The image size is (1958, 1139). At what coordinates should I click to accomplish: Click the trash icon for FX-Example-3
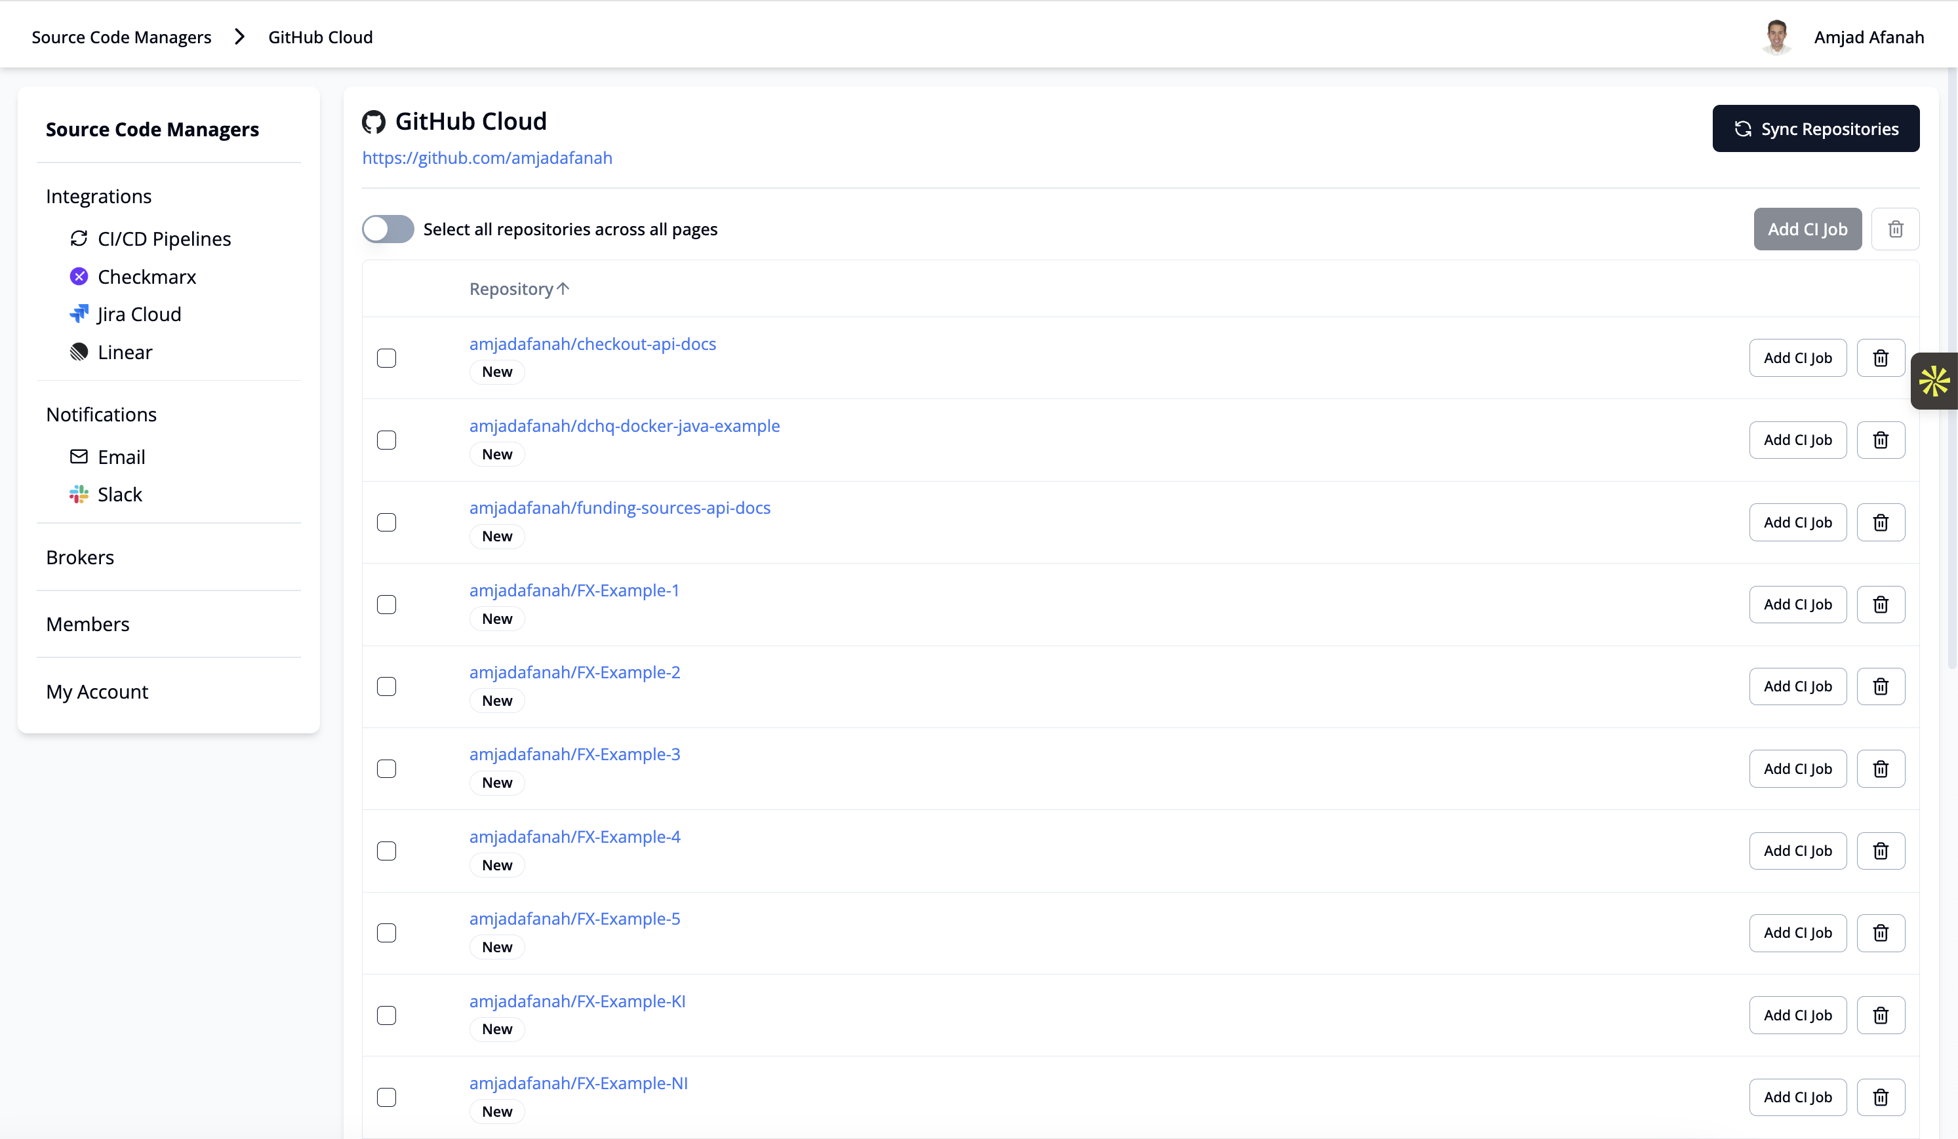[x=1881, y=769]
